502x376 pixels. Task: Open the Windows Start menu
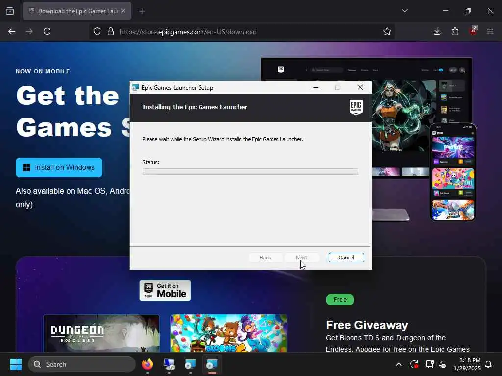tap(16, 364)
